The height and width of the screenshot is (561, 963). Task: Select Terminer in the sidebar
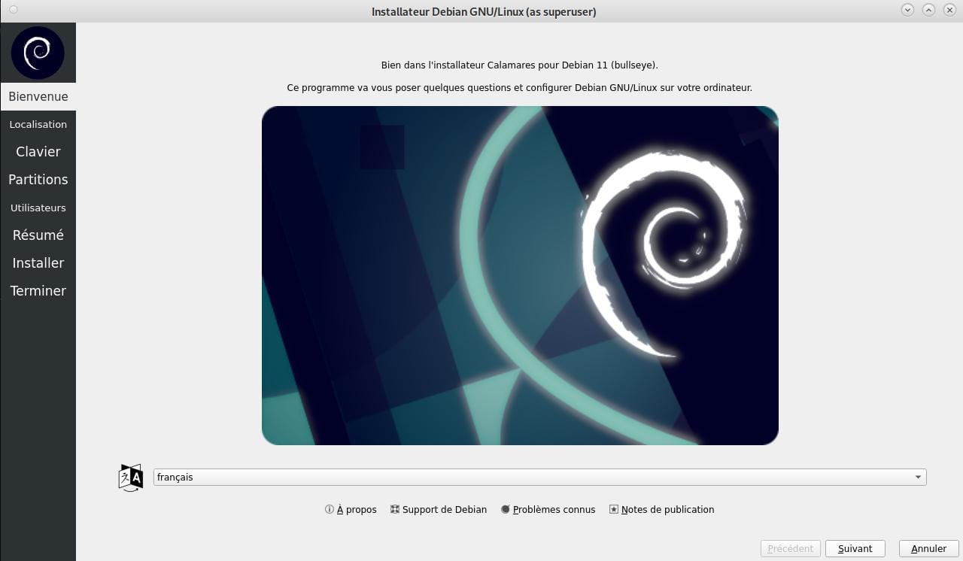click(x=38, y=291)
